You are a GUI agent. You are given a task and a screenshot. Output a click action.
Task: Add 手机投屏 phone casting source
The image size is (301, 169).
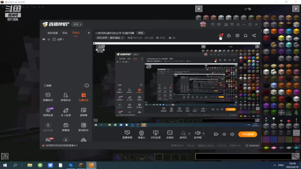pos(156,134)
